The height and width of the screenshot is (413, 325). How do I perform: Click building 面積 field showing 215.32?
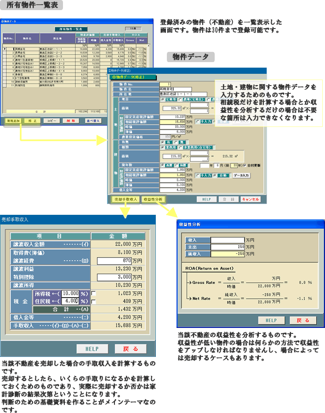click(x=172, y=156)
